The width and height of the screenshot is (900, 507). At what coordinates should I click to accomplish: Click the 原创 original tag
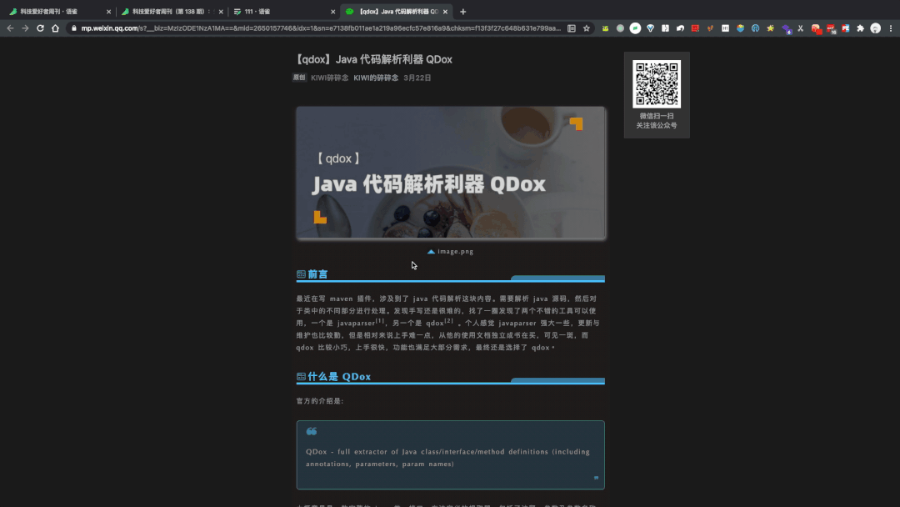tap(299, 78)
